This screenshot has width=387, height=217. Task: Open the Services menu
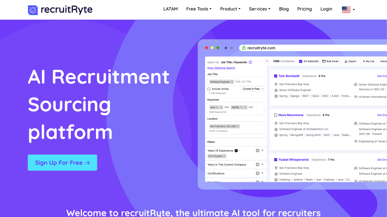[x=260, y=9]
